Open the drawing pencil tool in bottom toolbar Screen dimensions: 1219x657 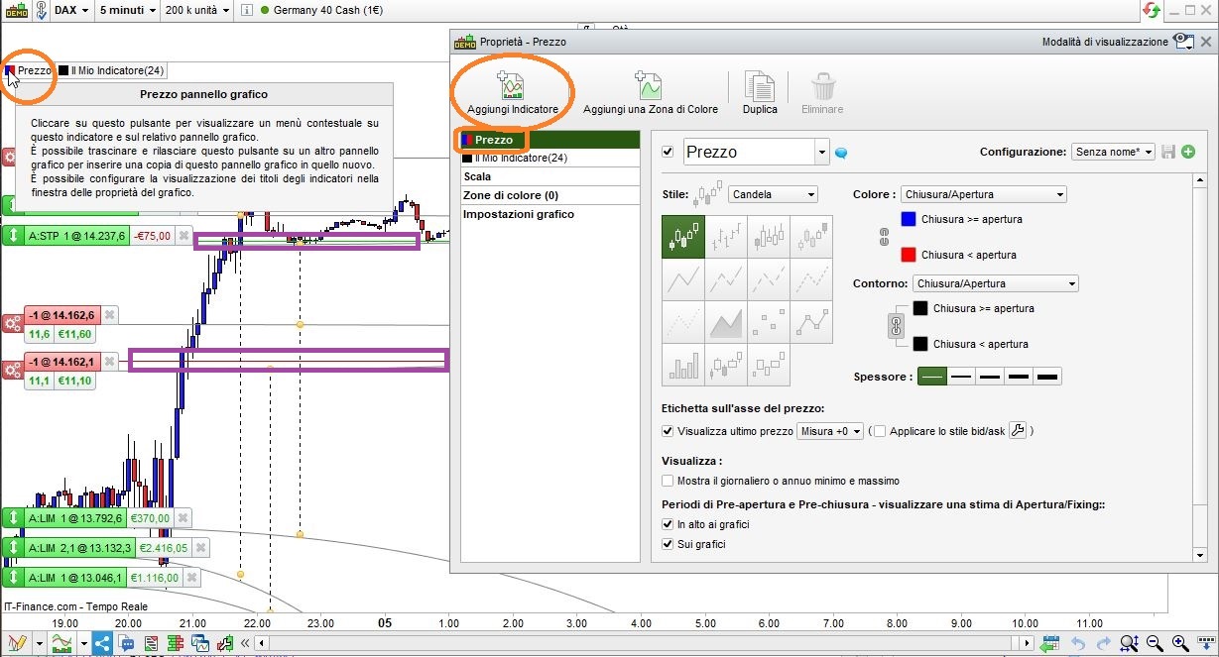(17, 644)
